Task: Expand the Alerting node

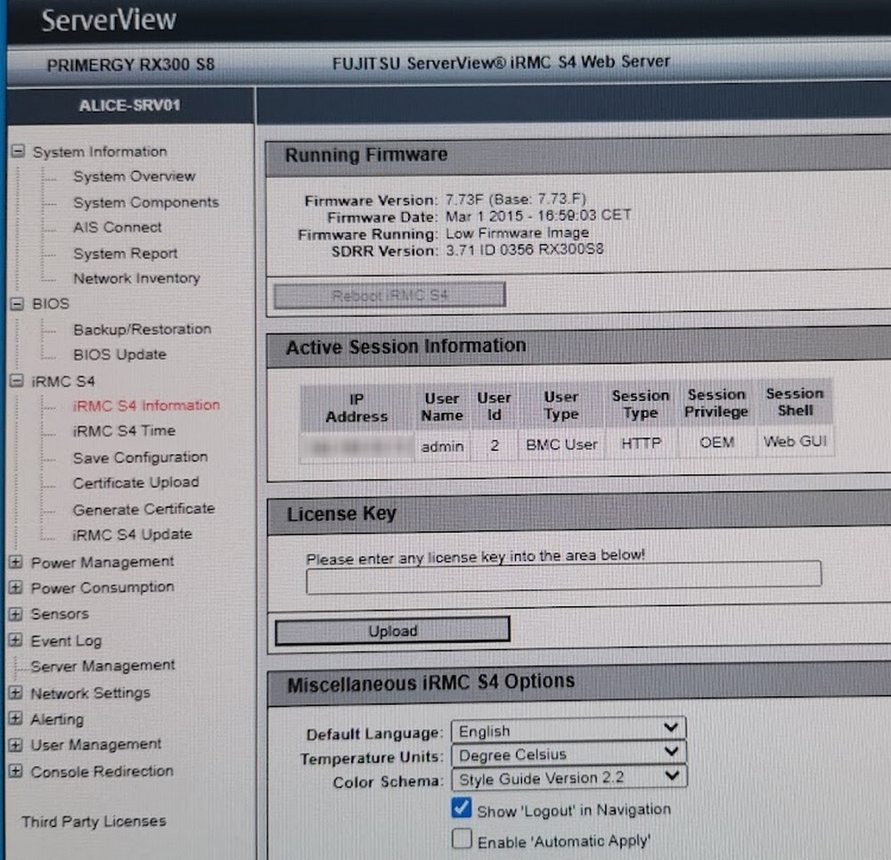Action: click(16, 718)
